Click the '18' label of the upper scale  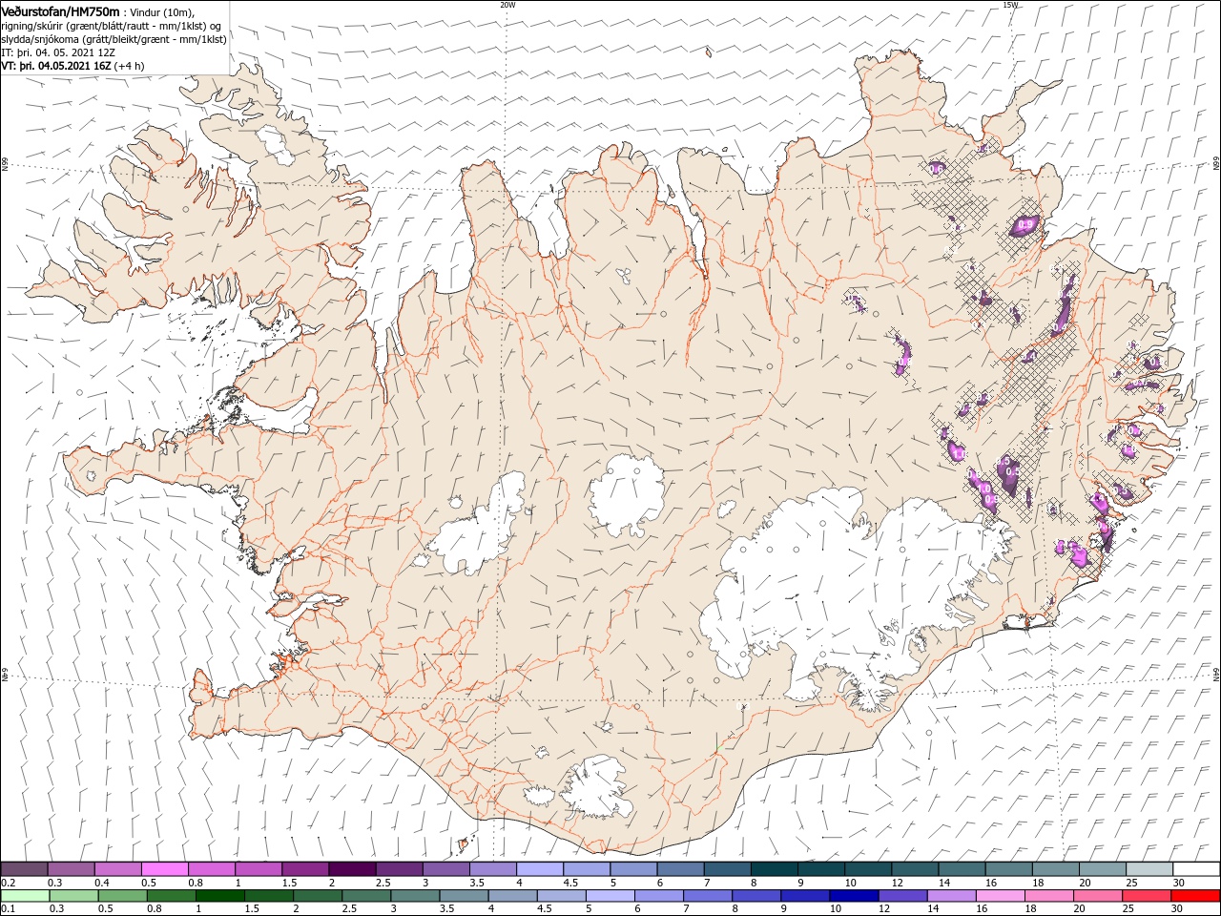(x=1038, y=883)
